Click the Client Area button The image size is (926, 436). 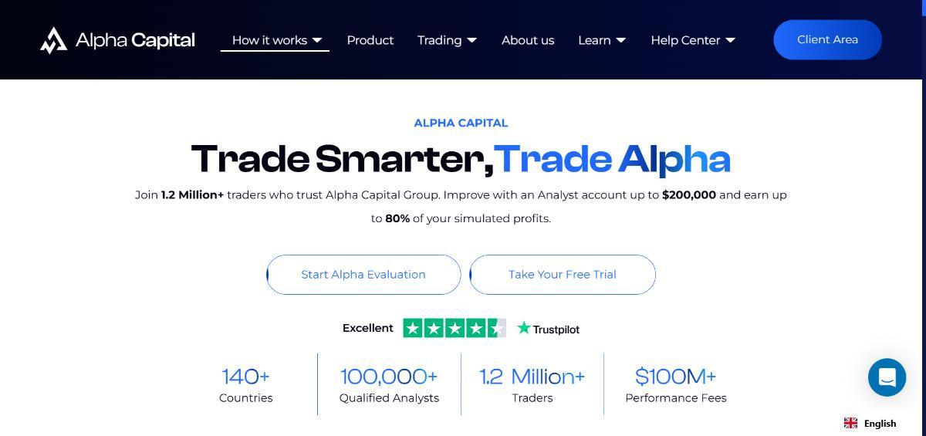pos(827,40)
